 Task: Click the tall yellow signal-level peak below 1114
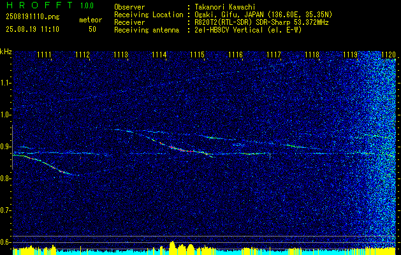(x=172, y=247)
